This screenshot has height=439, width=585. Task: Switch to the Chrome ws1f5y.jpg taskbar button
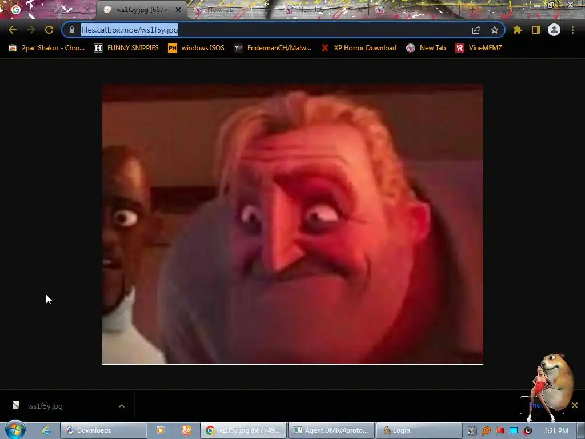(243, 430)
